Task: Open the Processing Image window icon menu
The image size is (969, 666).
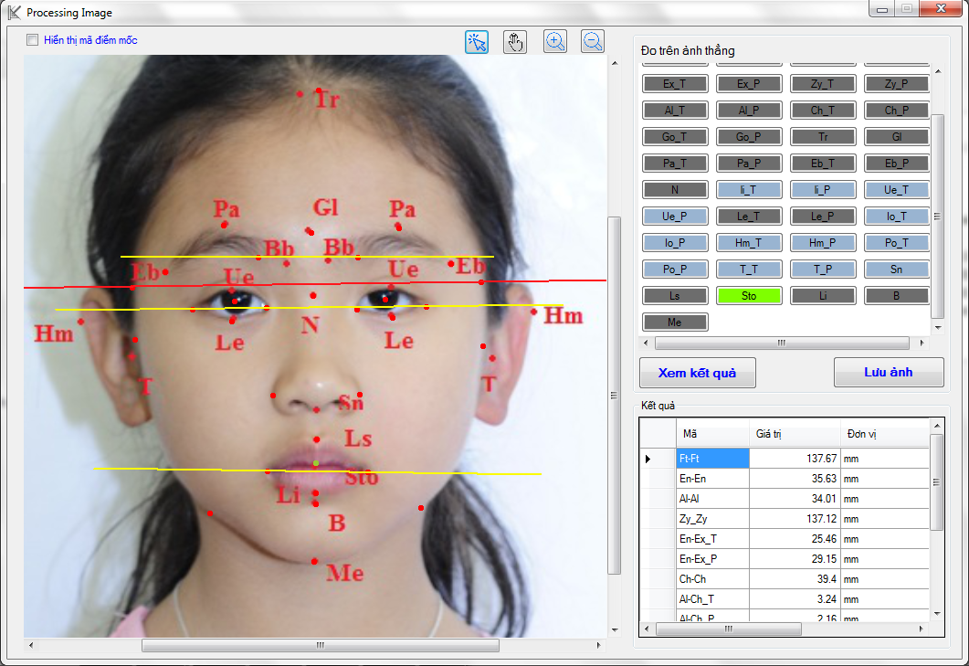Action: click(x=14, y=13)
